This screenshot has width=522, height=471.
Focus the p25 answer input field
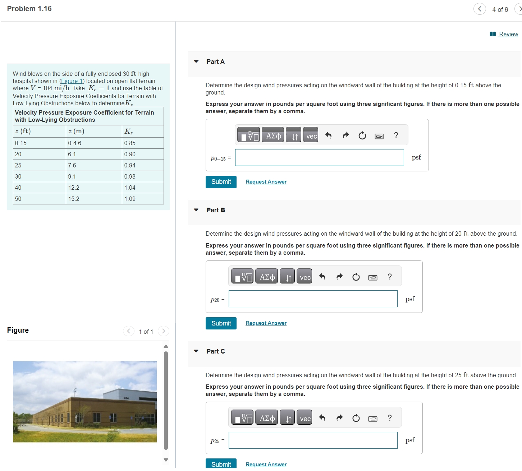coord(313,440)
